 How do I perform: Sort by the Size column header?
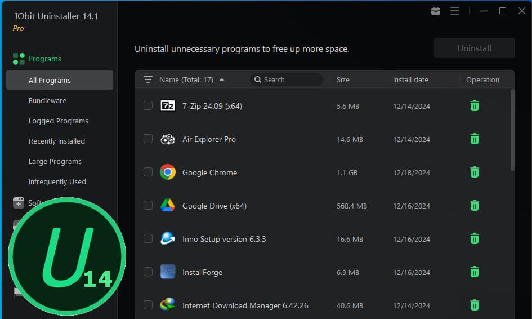343,80
